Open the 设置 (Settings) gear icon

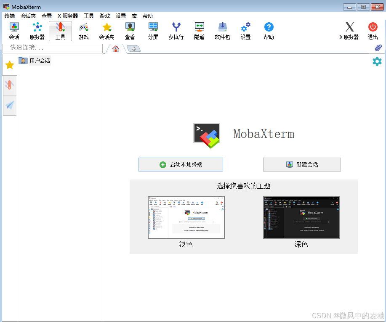245,30
